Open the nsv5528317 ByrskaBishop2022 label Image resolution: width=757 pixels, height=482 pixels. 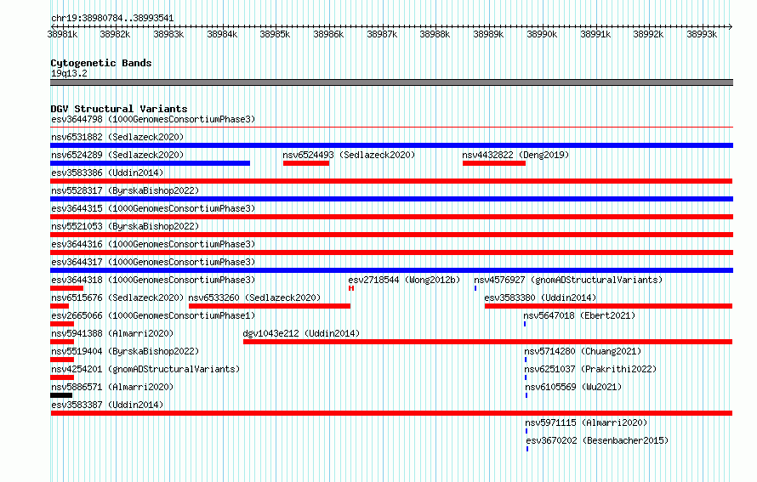125,190
